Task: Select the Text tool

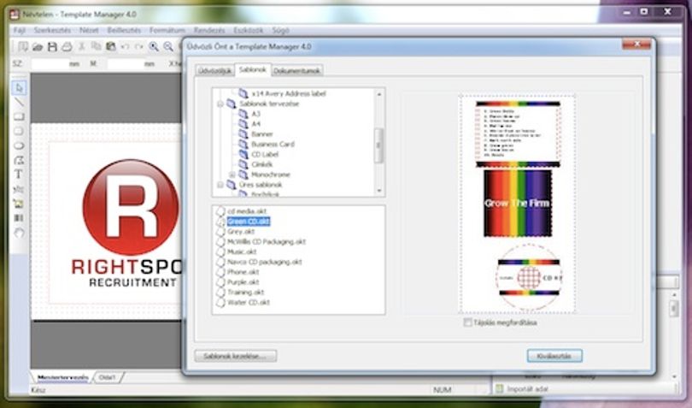Action: click(x=19, y=174)
